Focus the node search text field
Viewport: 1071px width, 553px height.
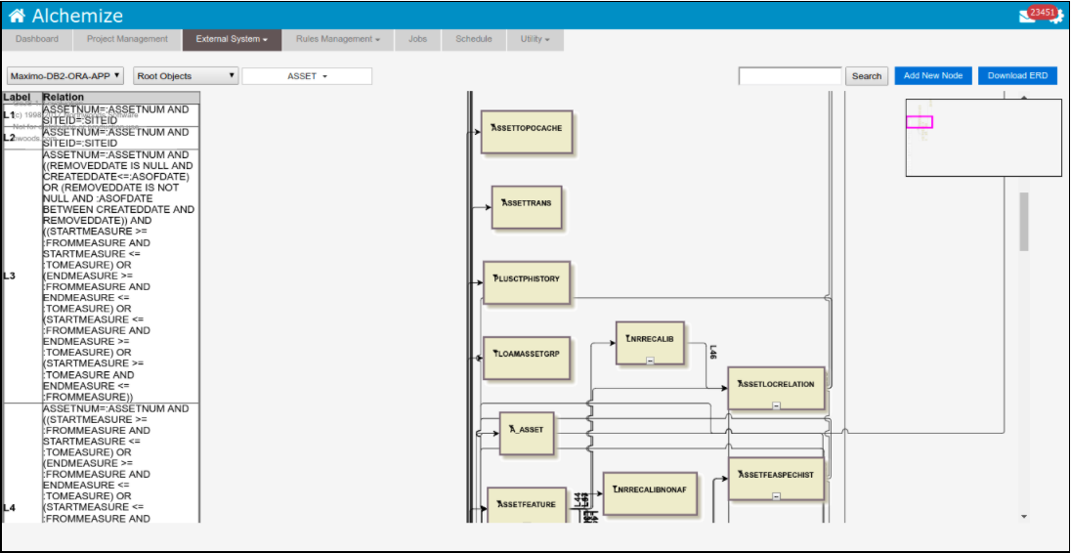(790, 76)
